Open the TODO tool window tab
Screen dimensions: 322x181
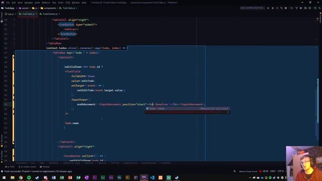[x=10, y=167]
